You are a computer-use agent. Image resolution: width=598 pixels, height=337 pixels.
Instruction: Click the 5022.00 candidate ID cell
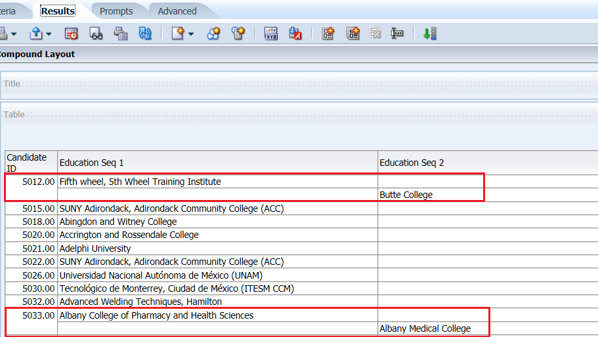point(32,262)
